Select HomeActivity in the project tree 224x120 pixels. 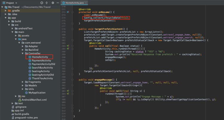pyautogui.click(x=39, y=57)
